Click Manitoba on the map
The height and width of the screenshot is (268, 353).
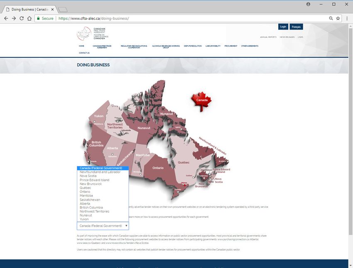click(x=142, y=155)
